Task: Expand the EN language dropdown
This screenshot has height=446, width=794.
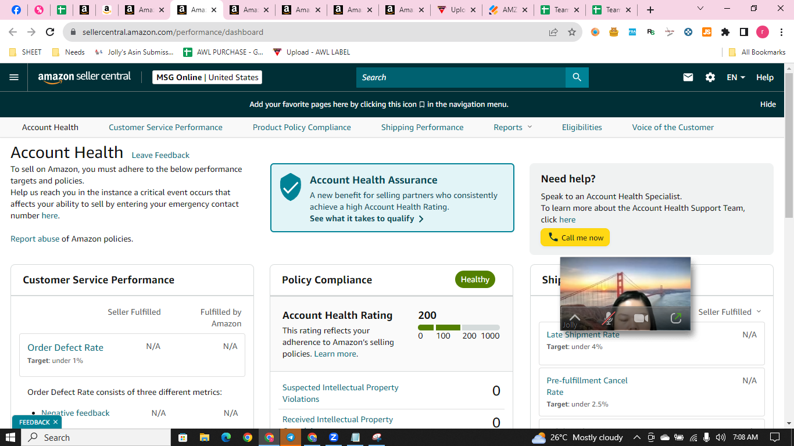Action: (736, 77)
